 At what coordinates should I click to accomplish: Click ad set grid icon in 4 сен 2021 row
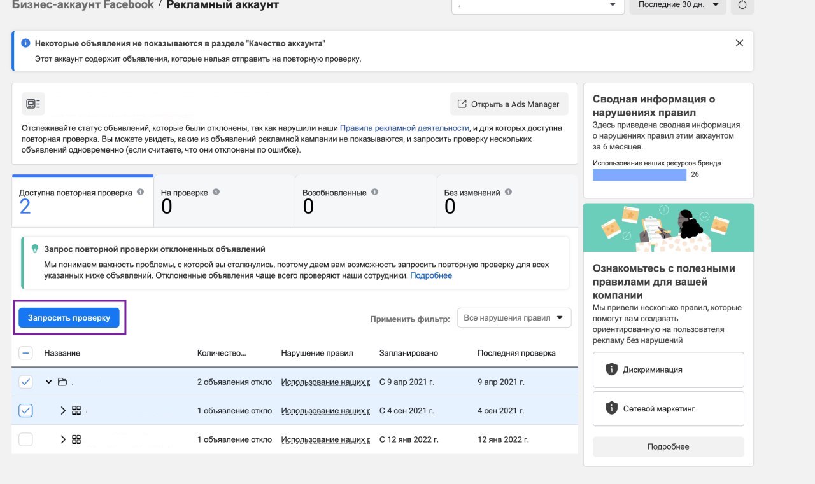[76, 410]
